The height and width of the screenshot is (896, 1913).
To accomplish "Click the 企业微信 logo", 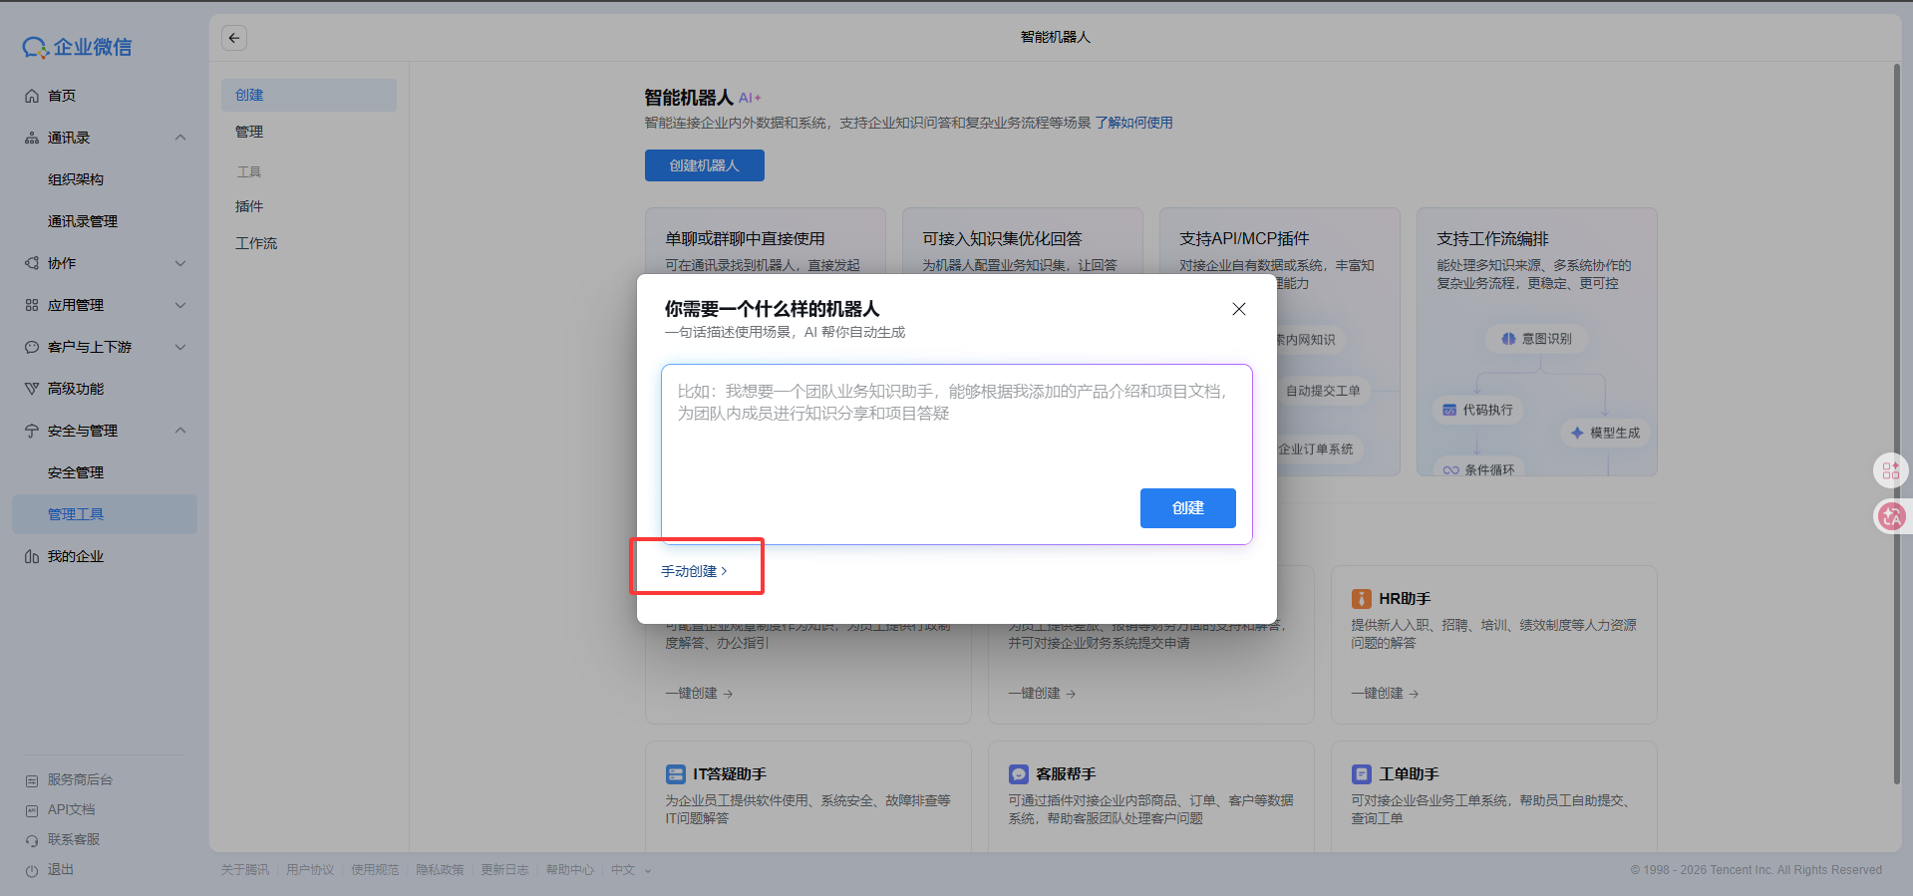I will tap(77, 47).
